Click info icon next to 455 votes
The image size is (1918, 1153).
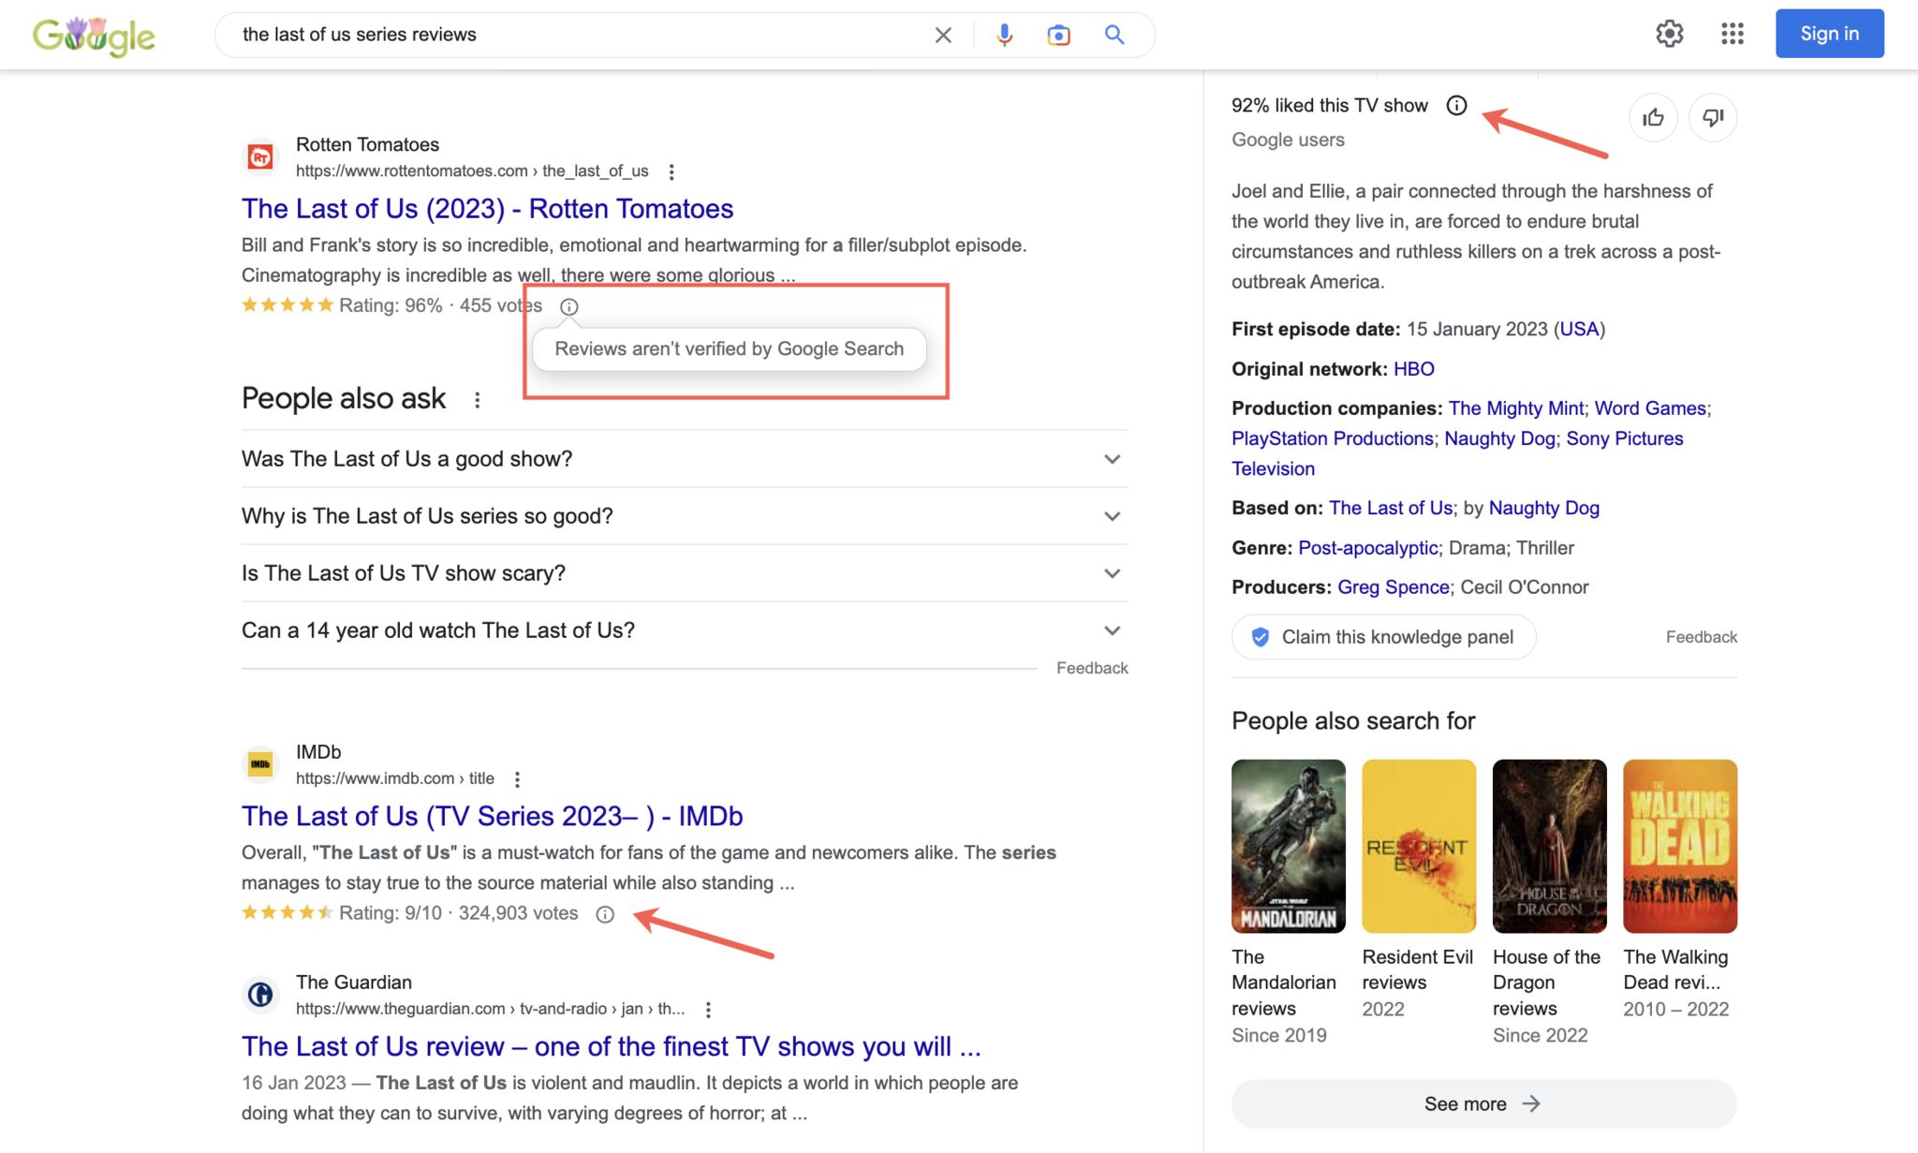[x=568, y=306]
